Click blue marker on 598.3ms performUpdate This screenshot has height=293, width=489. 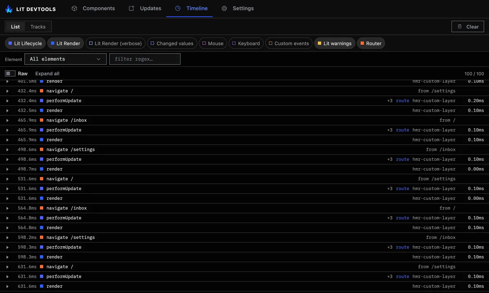click(x=42, y=247)
